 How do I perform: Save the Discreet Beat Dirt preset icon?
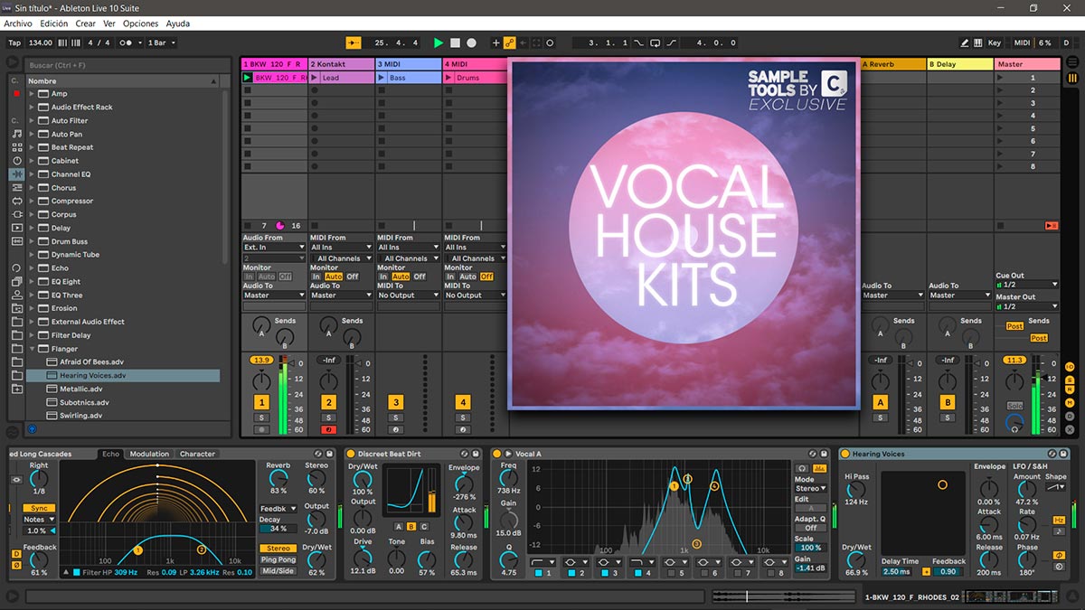click(x=474, y=454)
